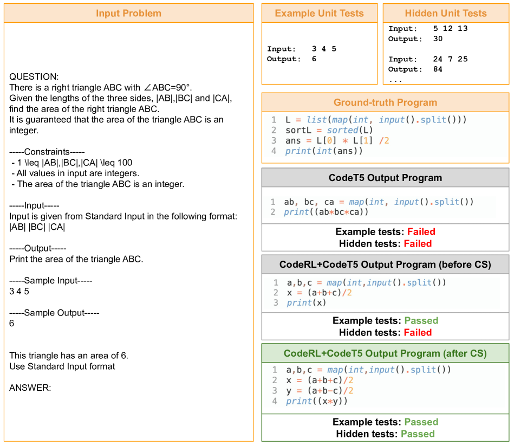Click the black Hidden Unit Tests content area
Viewport: 514px width, 445px height.
tap(445, 53)
